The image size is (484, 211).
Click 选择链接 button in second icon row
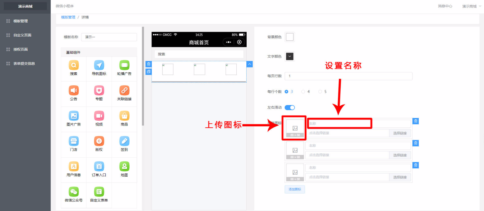coord(400,155)
